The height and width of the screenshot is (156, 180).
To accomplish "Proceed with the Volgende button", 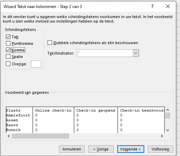I will (131, 149).
